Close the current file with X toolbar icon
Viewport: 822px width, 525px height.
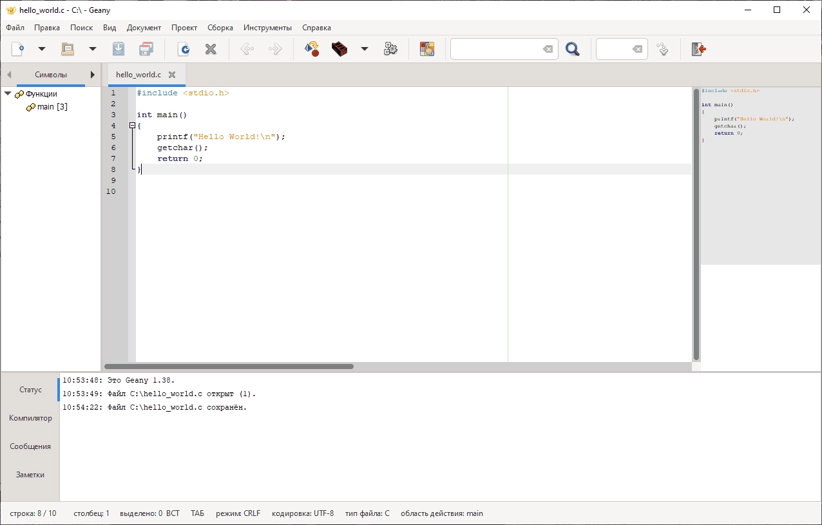(x=211, y=49)
